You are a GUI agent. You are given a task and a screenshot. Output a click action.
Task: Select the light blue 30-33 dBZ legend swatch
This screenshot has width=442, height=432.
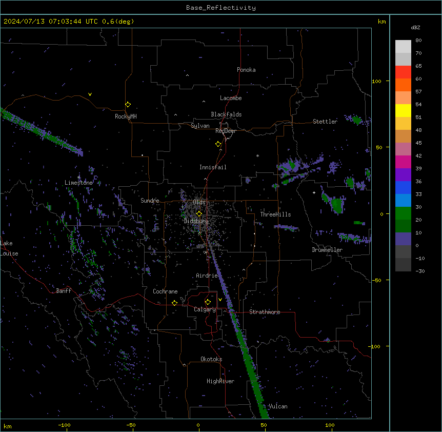point(403,201)
